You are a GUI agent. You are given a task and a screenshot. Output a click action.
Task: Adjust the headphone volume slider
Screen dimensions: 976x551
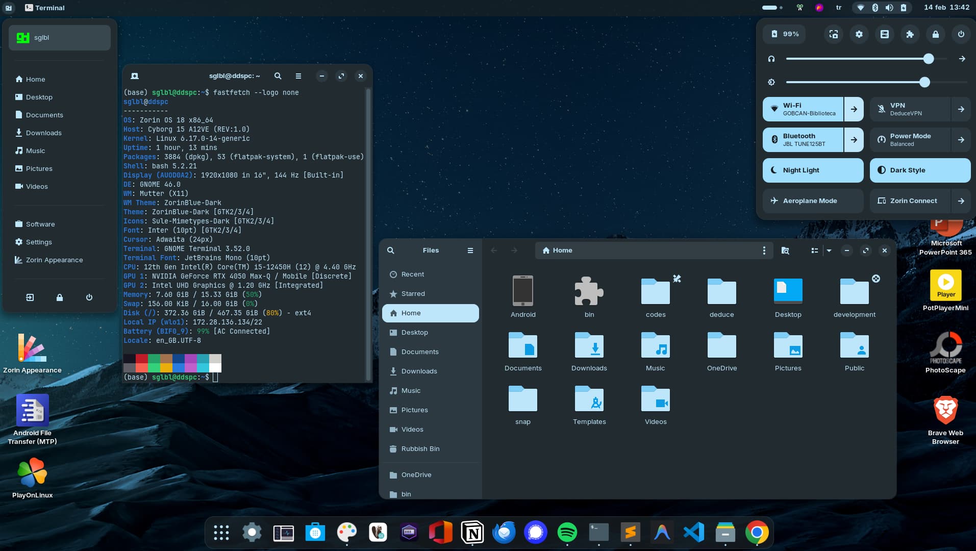(928, 59)
